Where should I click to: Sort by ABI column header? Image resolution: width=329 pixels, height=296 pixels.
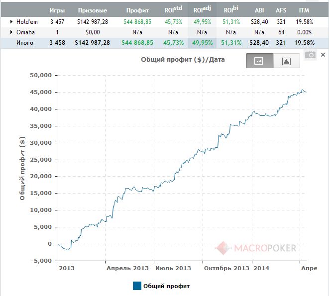point(259,10)
